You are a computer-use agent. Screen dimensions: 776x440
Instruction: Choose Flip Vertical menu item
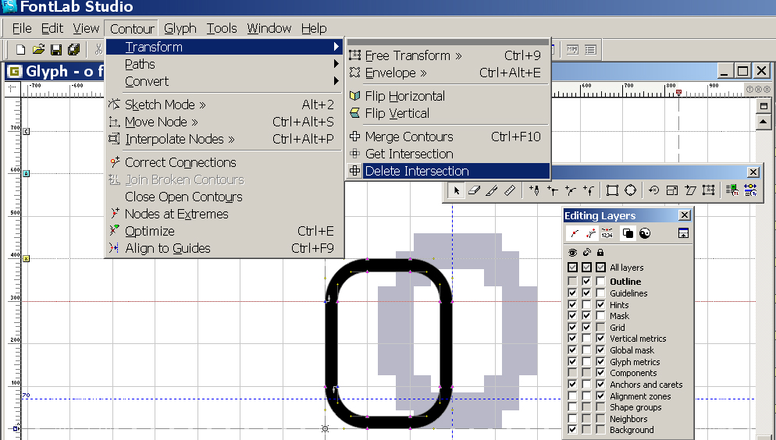[x=448, y=113]
